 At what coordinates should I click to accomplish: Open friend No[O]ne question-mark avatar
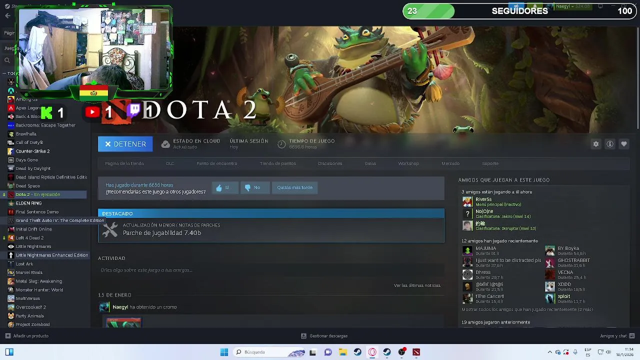[467, 213]
